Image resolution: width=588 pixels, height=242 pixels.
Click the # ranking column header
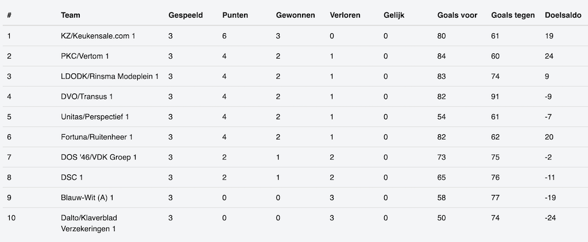click(9, 15)
